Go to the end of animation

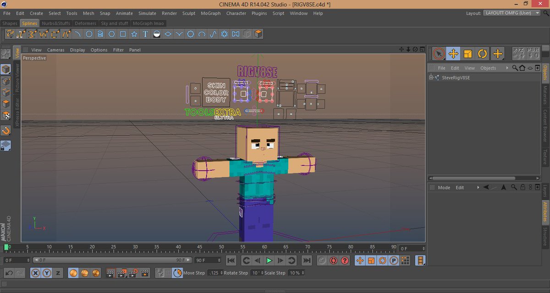coord(307,260)
